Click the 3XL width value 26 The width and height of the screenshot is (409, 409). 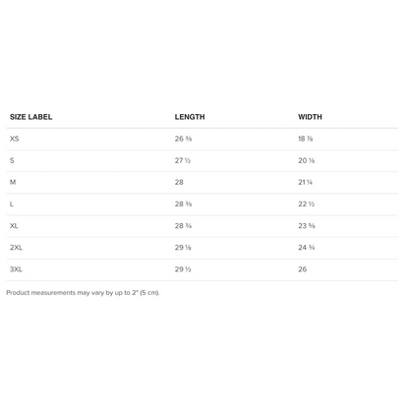pos(303,269)
